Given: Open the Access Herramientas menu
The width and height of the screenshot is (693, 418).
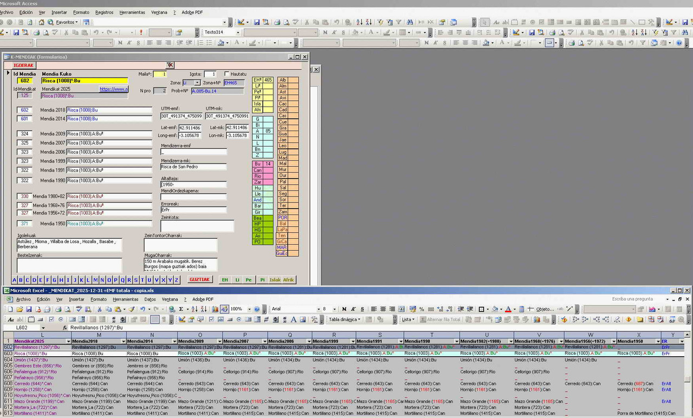Looking at the screenshot, I should [x=132, y=12].
